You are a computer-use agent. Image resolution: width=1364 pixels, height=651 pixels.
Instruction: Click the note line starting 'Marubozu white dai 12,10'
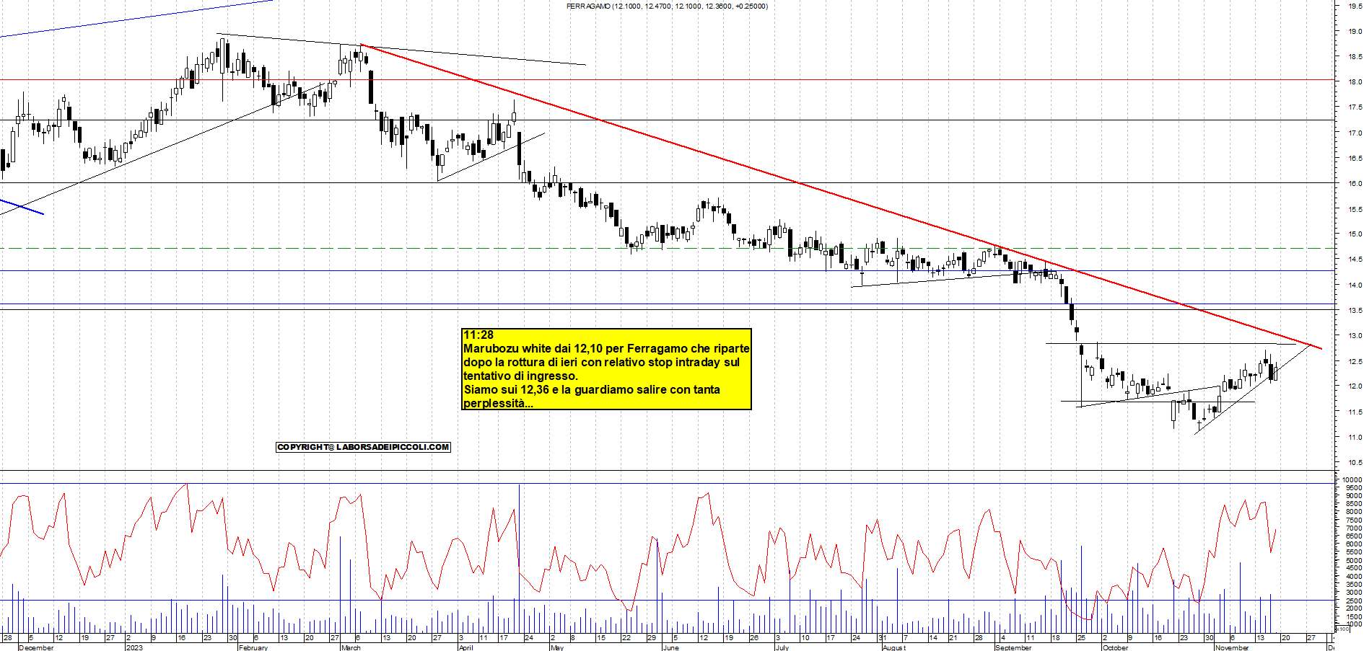pyautogui.click(x=606, y=348)
